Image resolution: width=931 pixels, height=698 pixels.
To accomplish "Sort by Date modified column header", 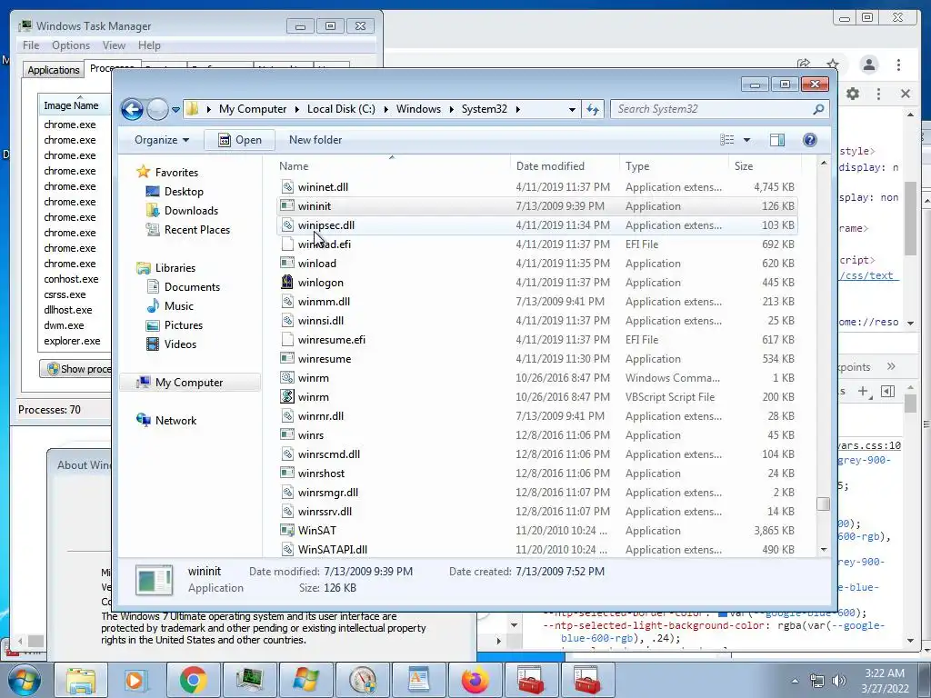I will pos(565,166).
